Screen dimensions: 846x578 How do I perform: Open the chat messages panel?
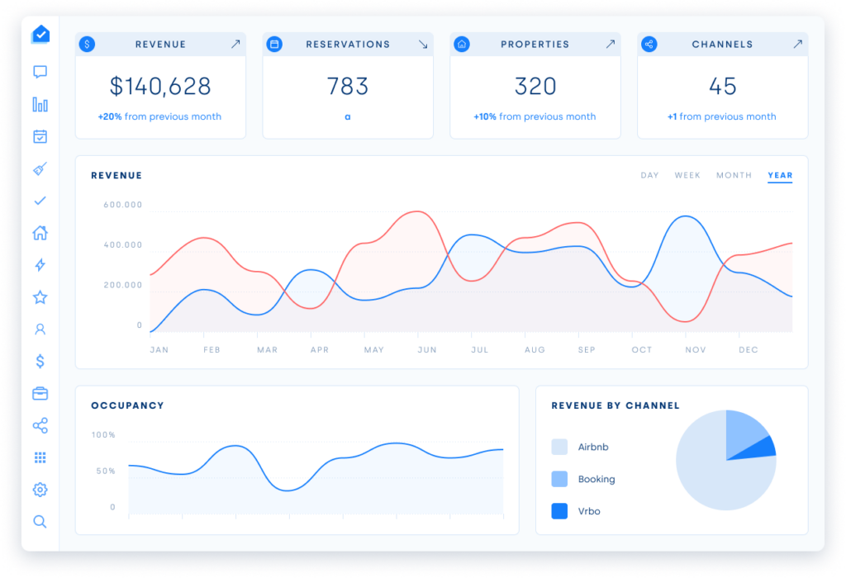40,72
